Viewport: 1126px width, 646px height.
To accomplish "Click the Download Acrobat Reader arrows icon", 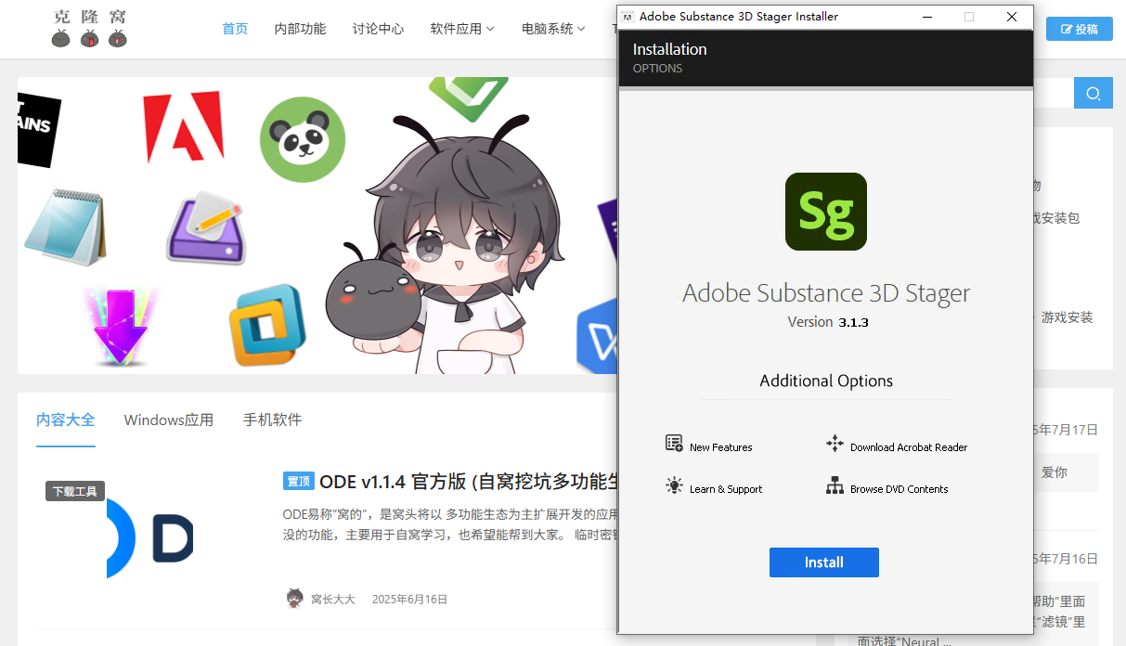I will click(x=835, y=443).
